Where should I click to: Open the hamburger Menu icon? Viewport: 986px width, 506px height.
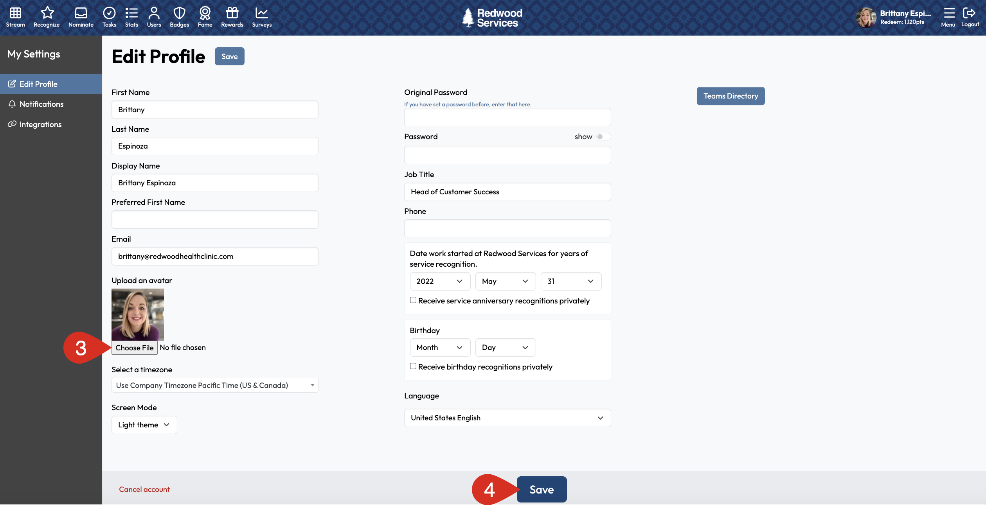(x=948, y=17)
